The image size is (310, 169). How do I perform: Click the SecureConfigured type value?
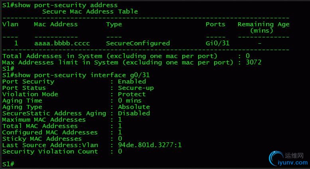pos(138,43)
